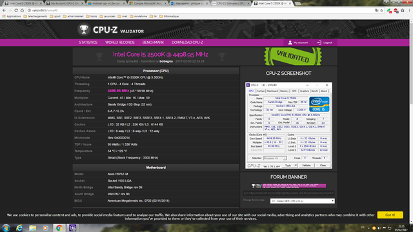Click the translate icon in the address bar
The height and width of the screenshot is (232, 413).
[x=376, y=10]
